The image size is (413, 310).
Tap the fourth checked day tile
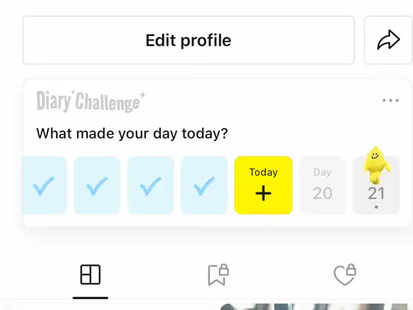[x=204, y=185]
